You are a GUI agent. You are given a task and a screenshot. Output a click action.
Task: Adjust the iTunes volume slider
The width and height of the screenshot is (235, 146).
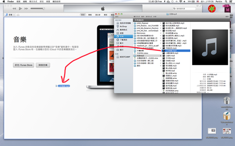point(37,9)
